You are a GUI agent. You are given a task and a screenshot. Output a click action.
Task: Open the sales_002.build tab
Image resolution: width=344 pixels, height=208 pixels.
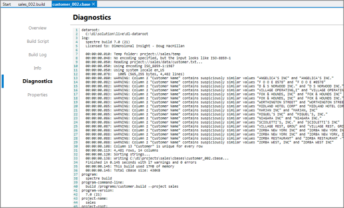31,4
